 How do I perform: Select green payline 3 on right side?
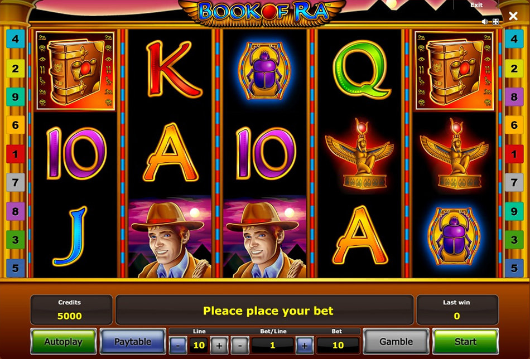[514, 240]
